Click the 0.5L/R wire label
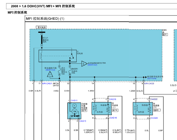177x140 pixels. tap(38, 91)
